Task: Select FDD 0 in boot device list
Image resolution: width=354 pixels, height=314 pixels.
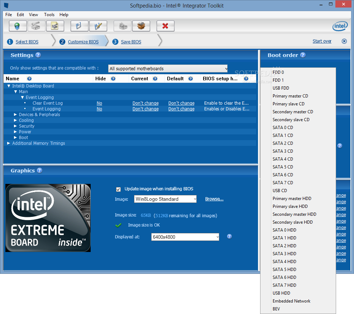Action: click(x=298, y=72)
